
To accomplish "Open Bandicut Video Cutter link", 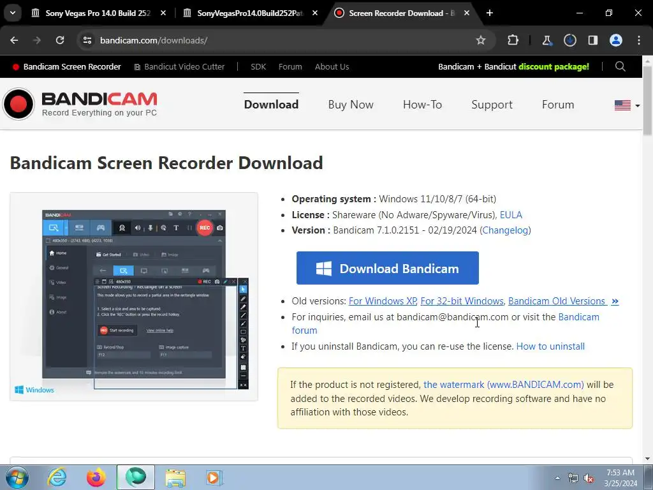I will point(179,66).
